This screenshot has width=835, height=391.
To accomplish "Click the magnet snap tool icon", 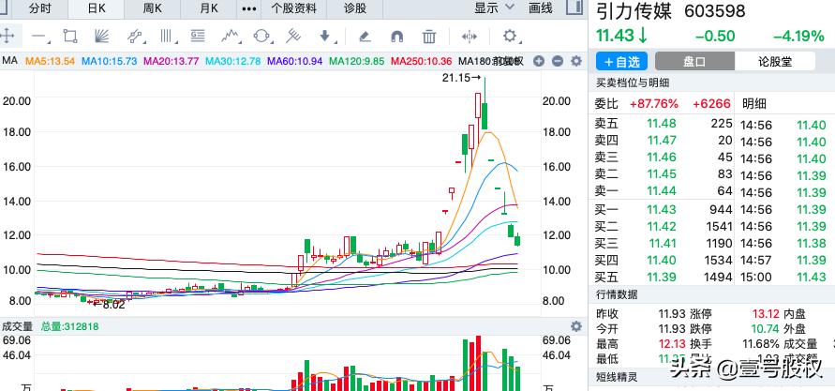I will click(x=396, y=37).
